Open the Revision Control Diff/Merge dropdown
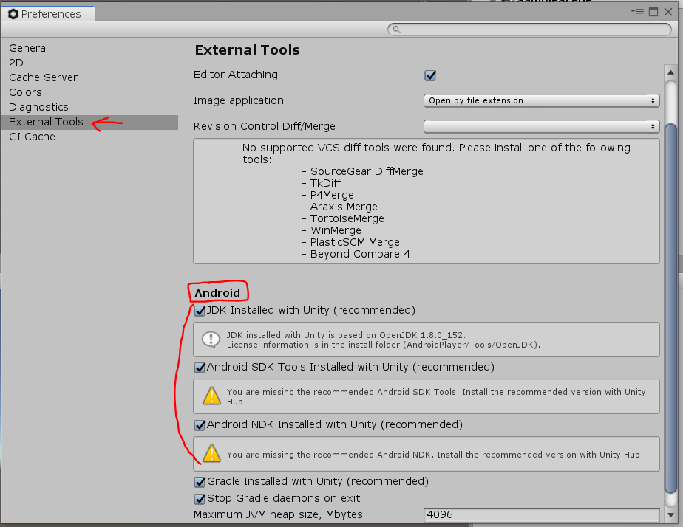 point(541,126)
